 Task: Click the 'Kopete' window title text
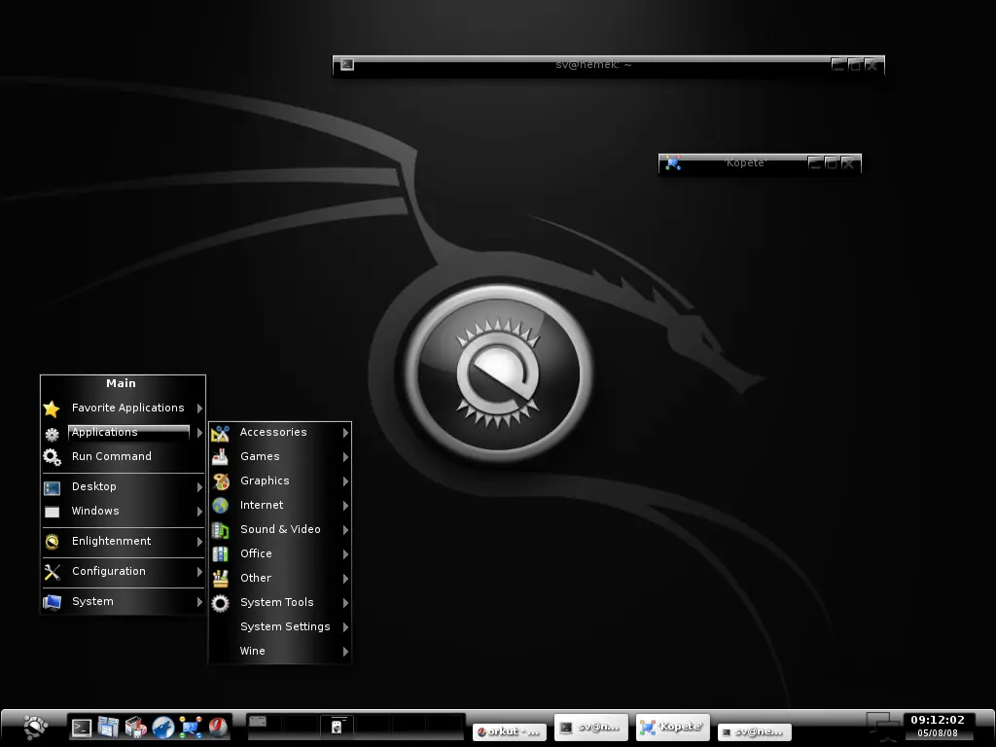[746, 163]
